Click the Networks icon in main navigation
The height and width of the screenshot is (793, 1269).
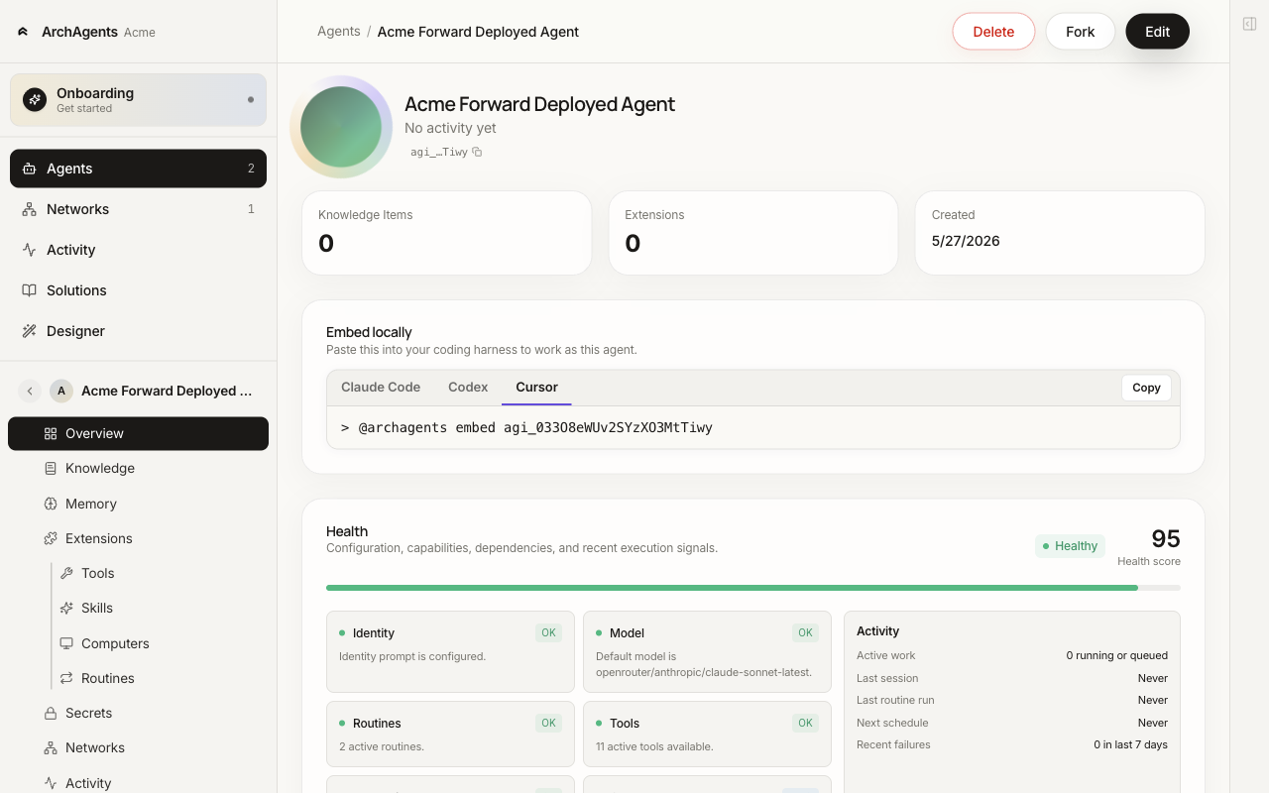(30, 209)
